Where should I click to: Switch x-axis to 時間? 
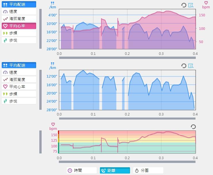click(82, 170)
